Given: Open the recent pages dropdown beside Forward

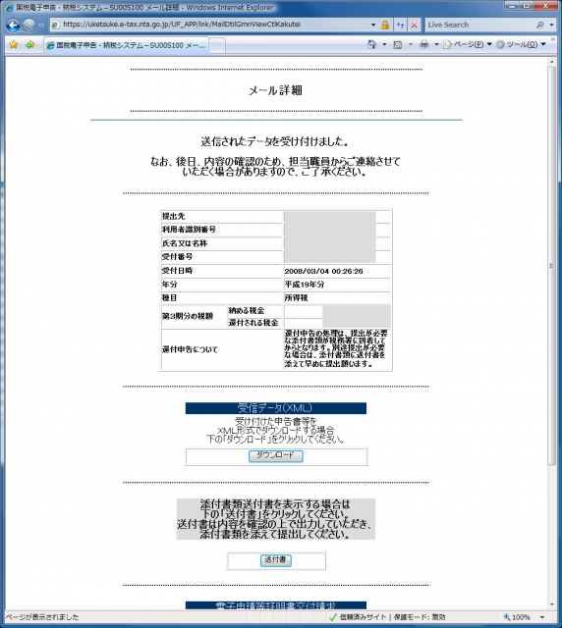Looking at the screenshot, I should tap(41, 26).
